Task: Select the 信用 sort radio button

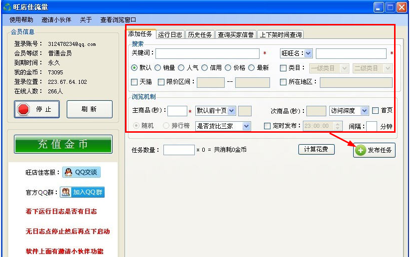Action: [x=204, y=68]
